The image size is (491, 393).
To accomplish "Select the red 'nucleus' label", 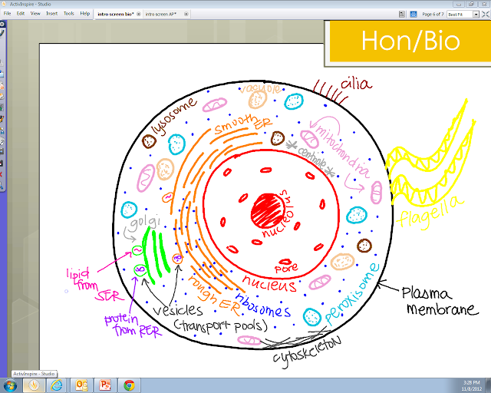I will (269, 284).
